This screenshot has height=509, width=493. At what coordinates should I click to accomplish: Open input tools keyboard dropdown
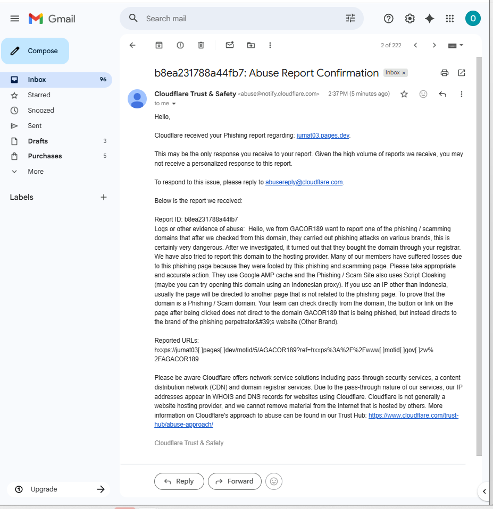point(455,46)
